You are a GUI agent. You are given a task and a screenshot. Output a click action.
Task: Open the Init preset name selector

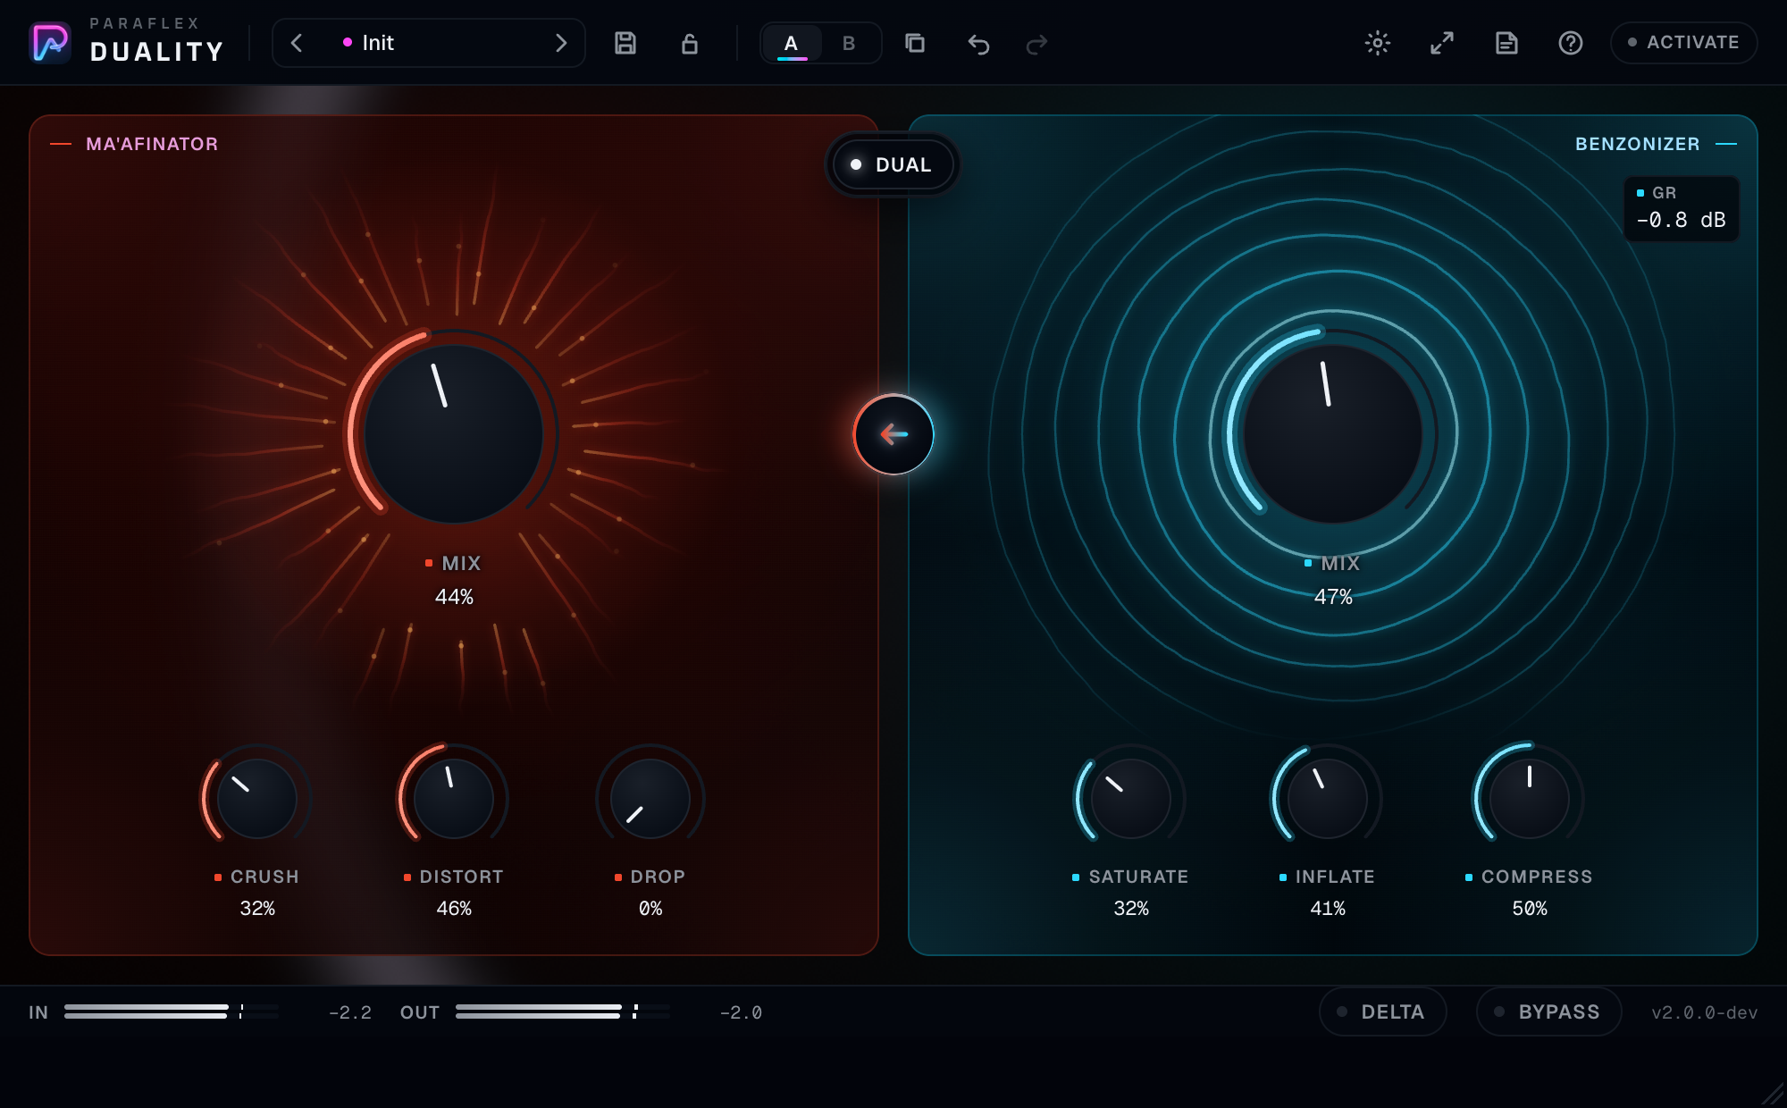pyautogui.click(x=429, y=43)
